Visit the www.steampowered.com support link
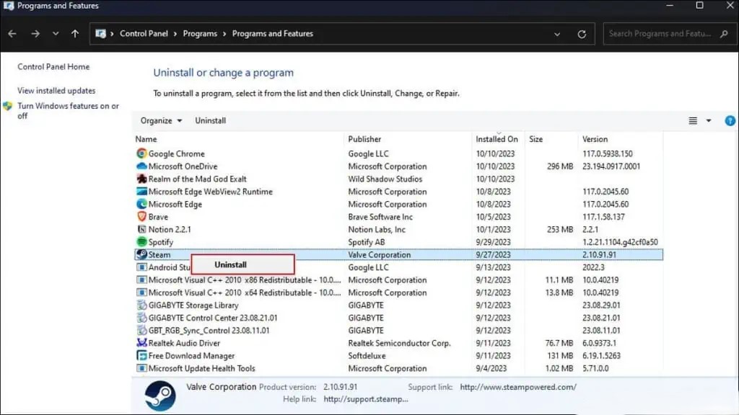739x415 pixels. (517, 386)
